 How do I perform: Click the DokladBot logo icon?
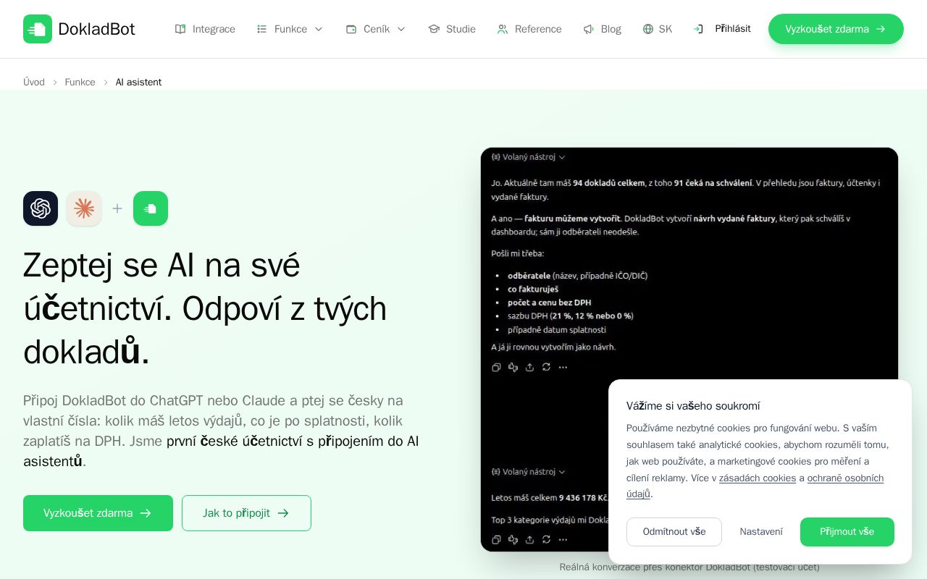[x=38, y=29]
